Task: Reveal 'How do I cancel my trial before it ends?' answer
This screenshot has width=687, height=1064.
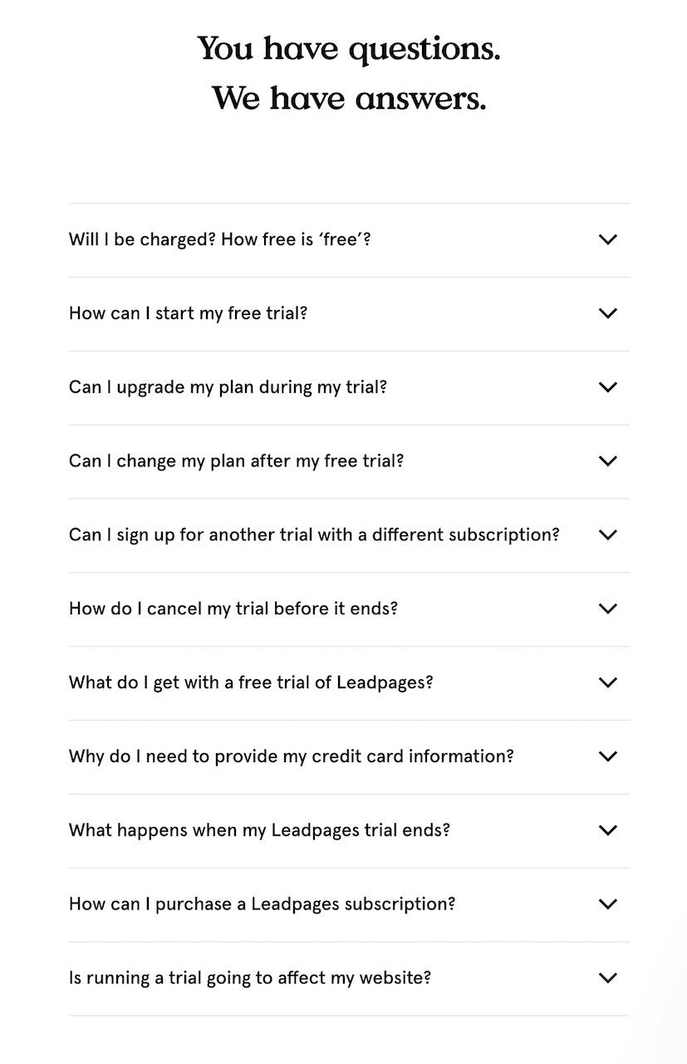Action: (x=233, y=608)
